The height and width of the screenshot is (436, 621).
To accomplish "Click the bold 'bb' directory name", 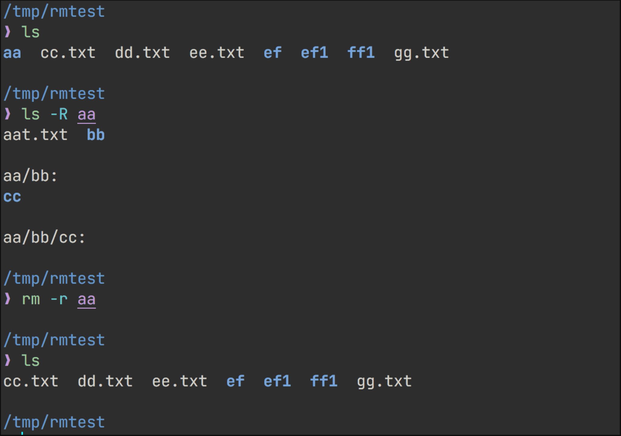I will (x=96, y=135).
